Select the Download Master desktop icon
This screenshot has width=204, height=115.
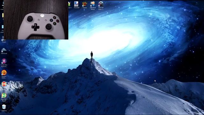pos(93,5)
